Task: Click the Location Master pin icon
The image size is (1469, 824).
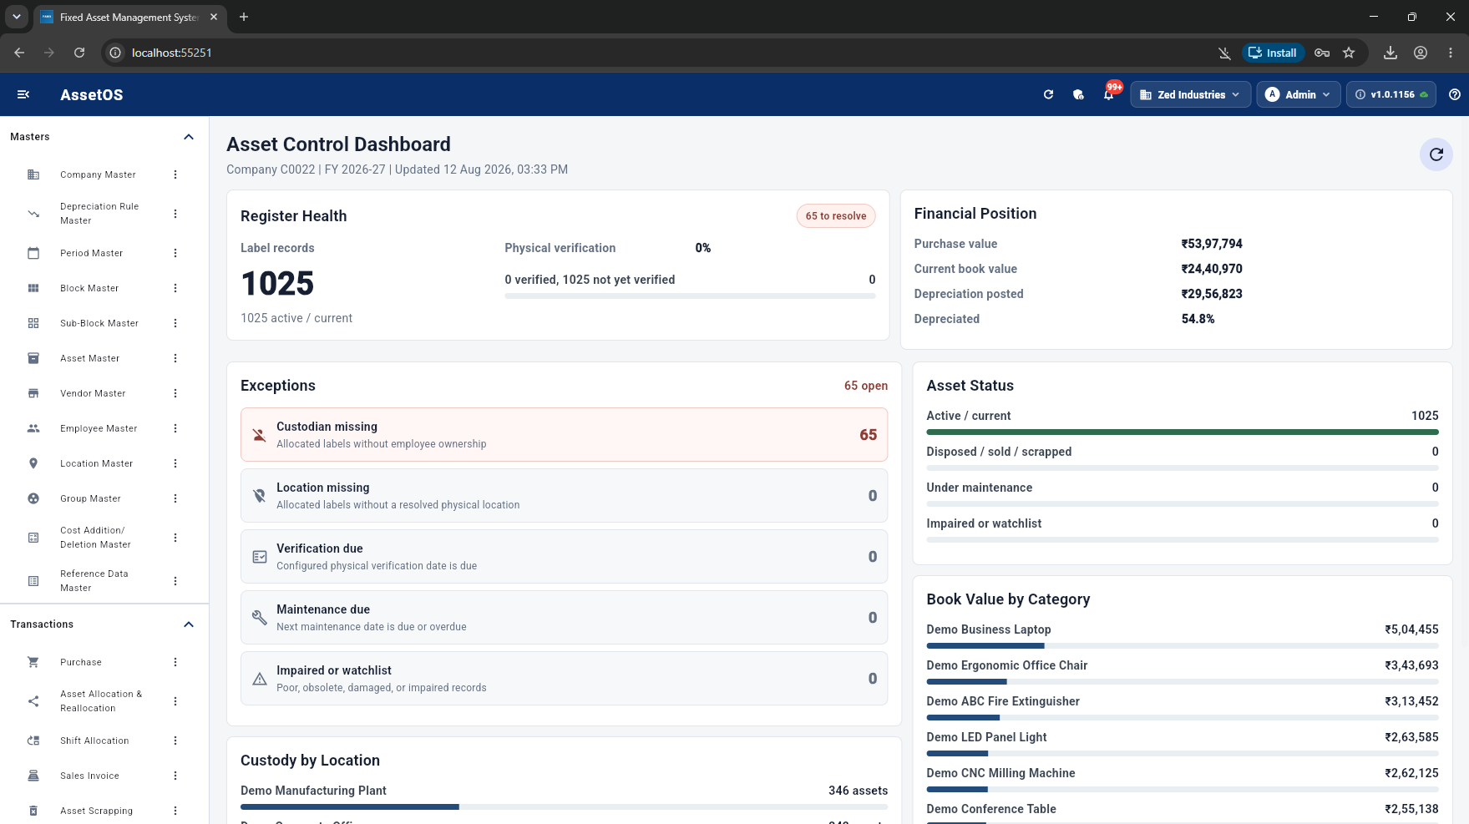Action: [33, 463]
